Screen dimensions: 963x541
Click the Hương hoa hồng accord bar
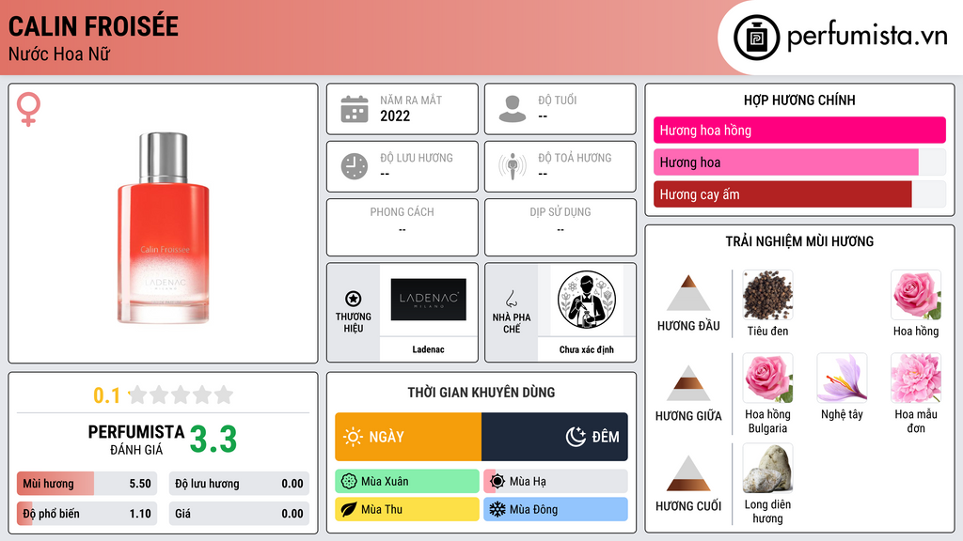tap(799, 130)
